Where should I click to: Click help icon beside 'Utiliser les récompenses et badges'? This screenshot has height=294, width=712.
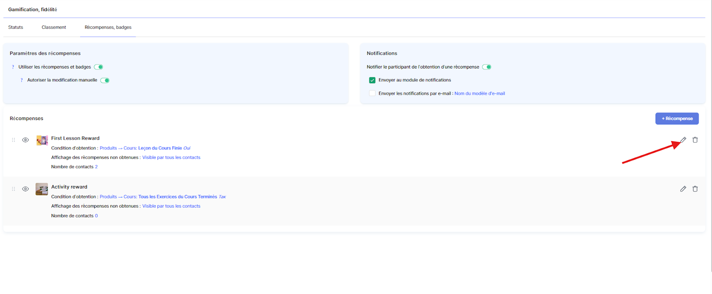tap(13, 67)
